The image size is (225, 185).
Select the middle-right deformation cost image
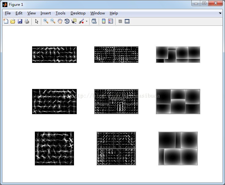pyautogui.click(x=178, y=102)
